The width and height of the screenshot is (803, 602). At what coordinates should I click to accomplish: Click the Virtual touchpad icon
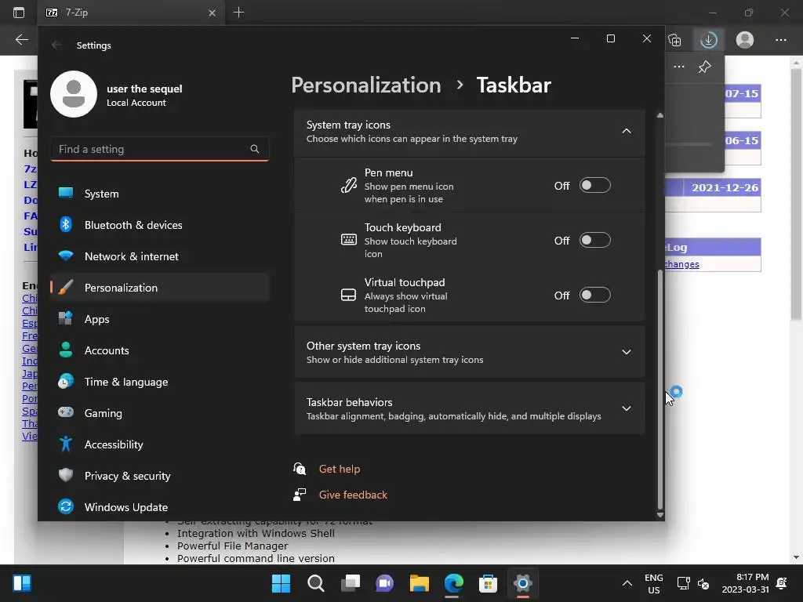[x=349, y=295]
